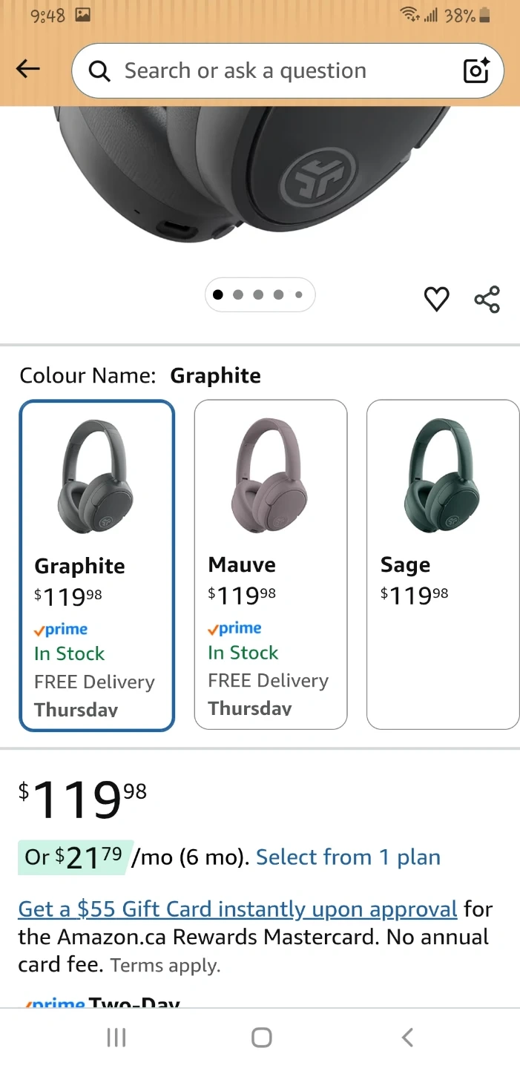Choose the Mauve colour option
520x1068 pixels.
[x=271, y=564]
